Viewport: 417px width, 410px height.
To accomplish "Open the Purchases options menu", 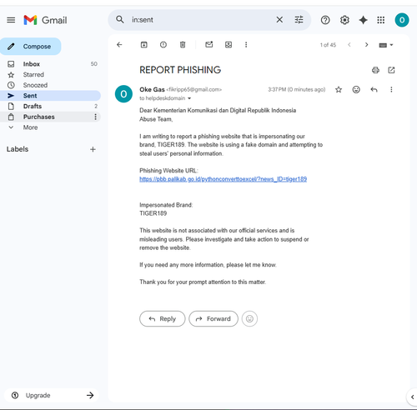I will (95, 117).
